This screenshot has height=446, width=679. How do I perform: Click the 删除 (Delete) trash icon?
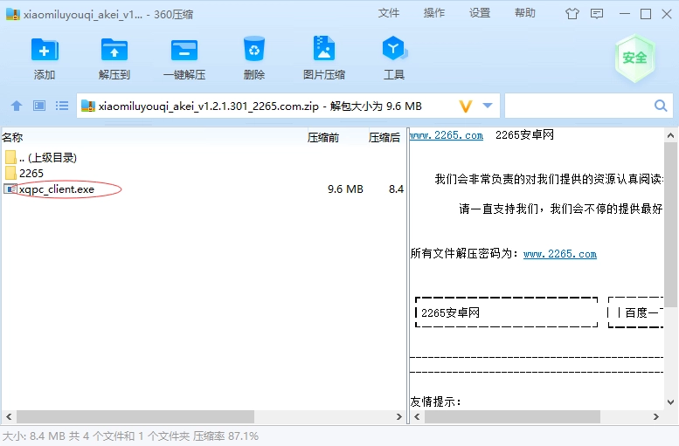[254, 51]
